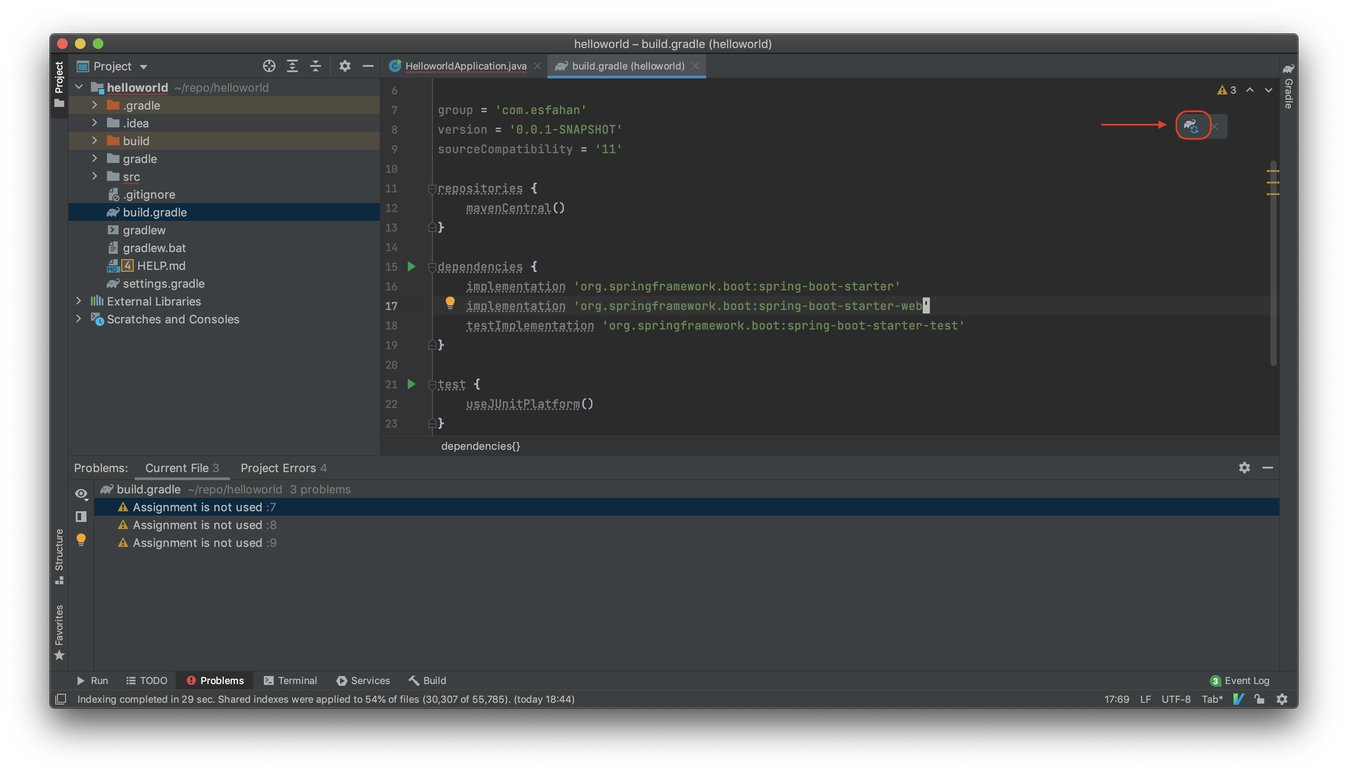Click the Select Opened File locate icon
The height and width of the screenshot is (774, 1348).
point(269,66)
